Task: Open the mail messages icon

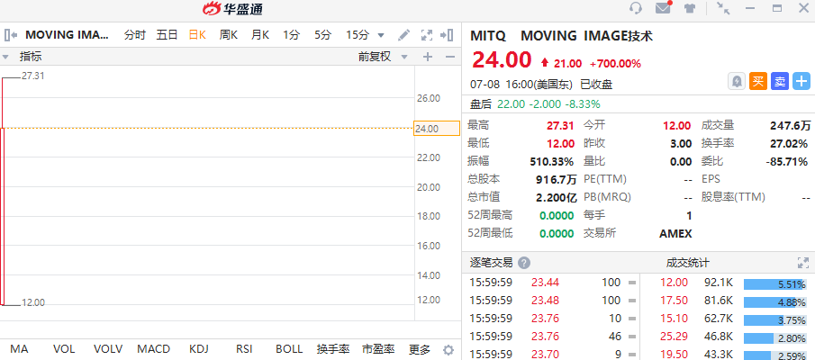Action: click(x=663, y=8)
